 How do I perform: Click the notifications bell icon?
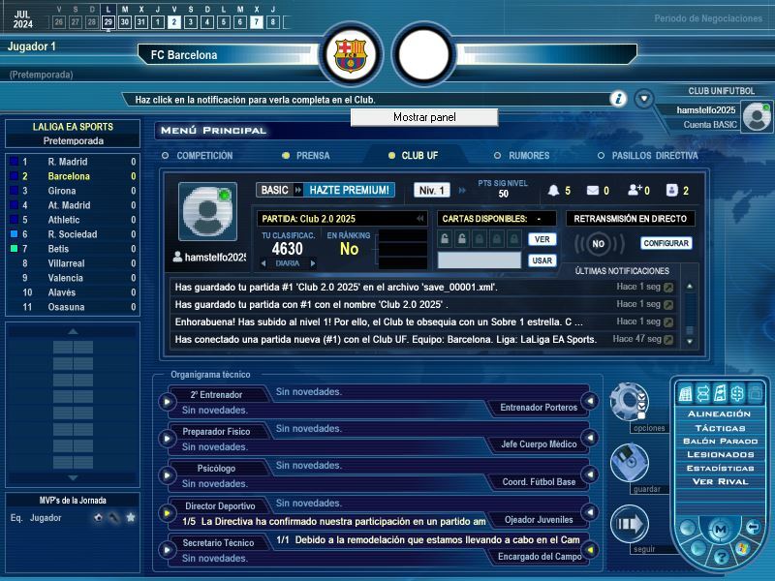pyautogui.click(x=554, y=191)
